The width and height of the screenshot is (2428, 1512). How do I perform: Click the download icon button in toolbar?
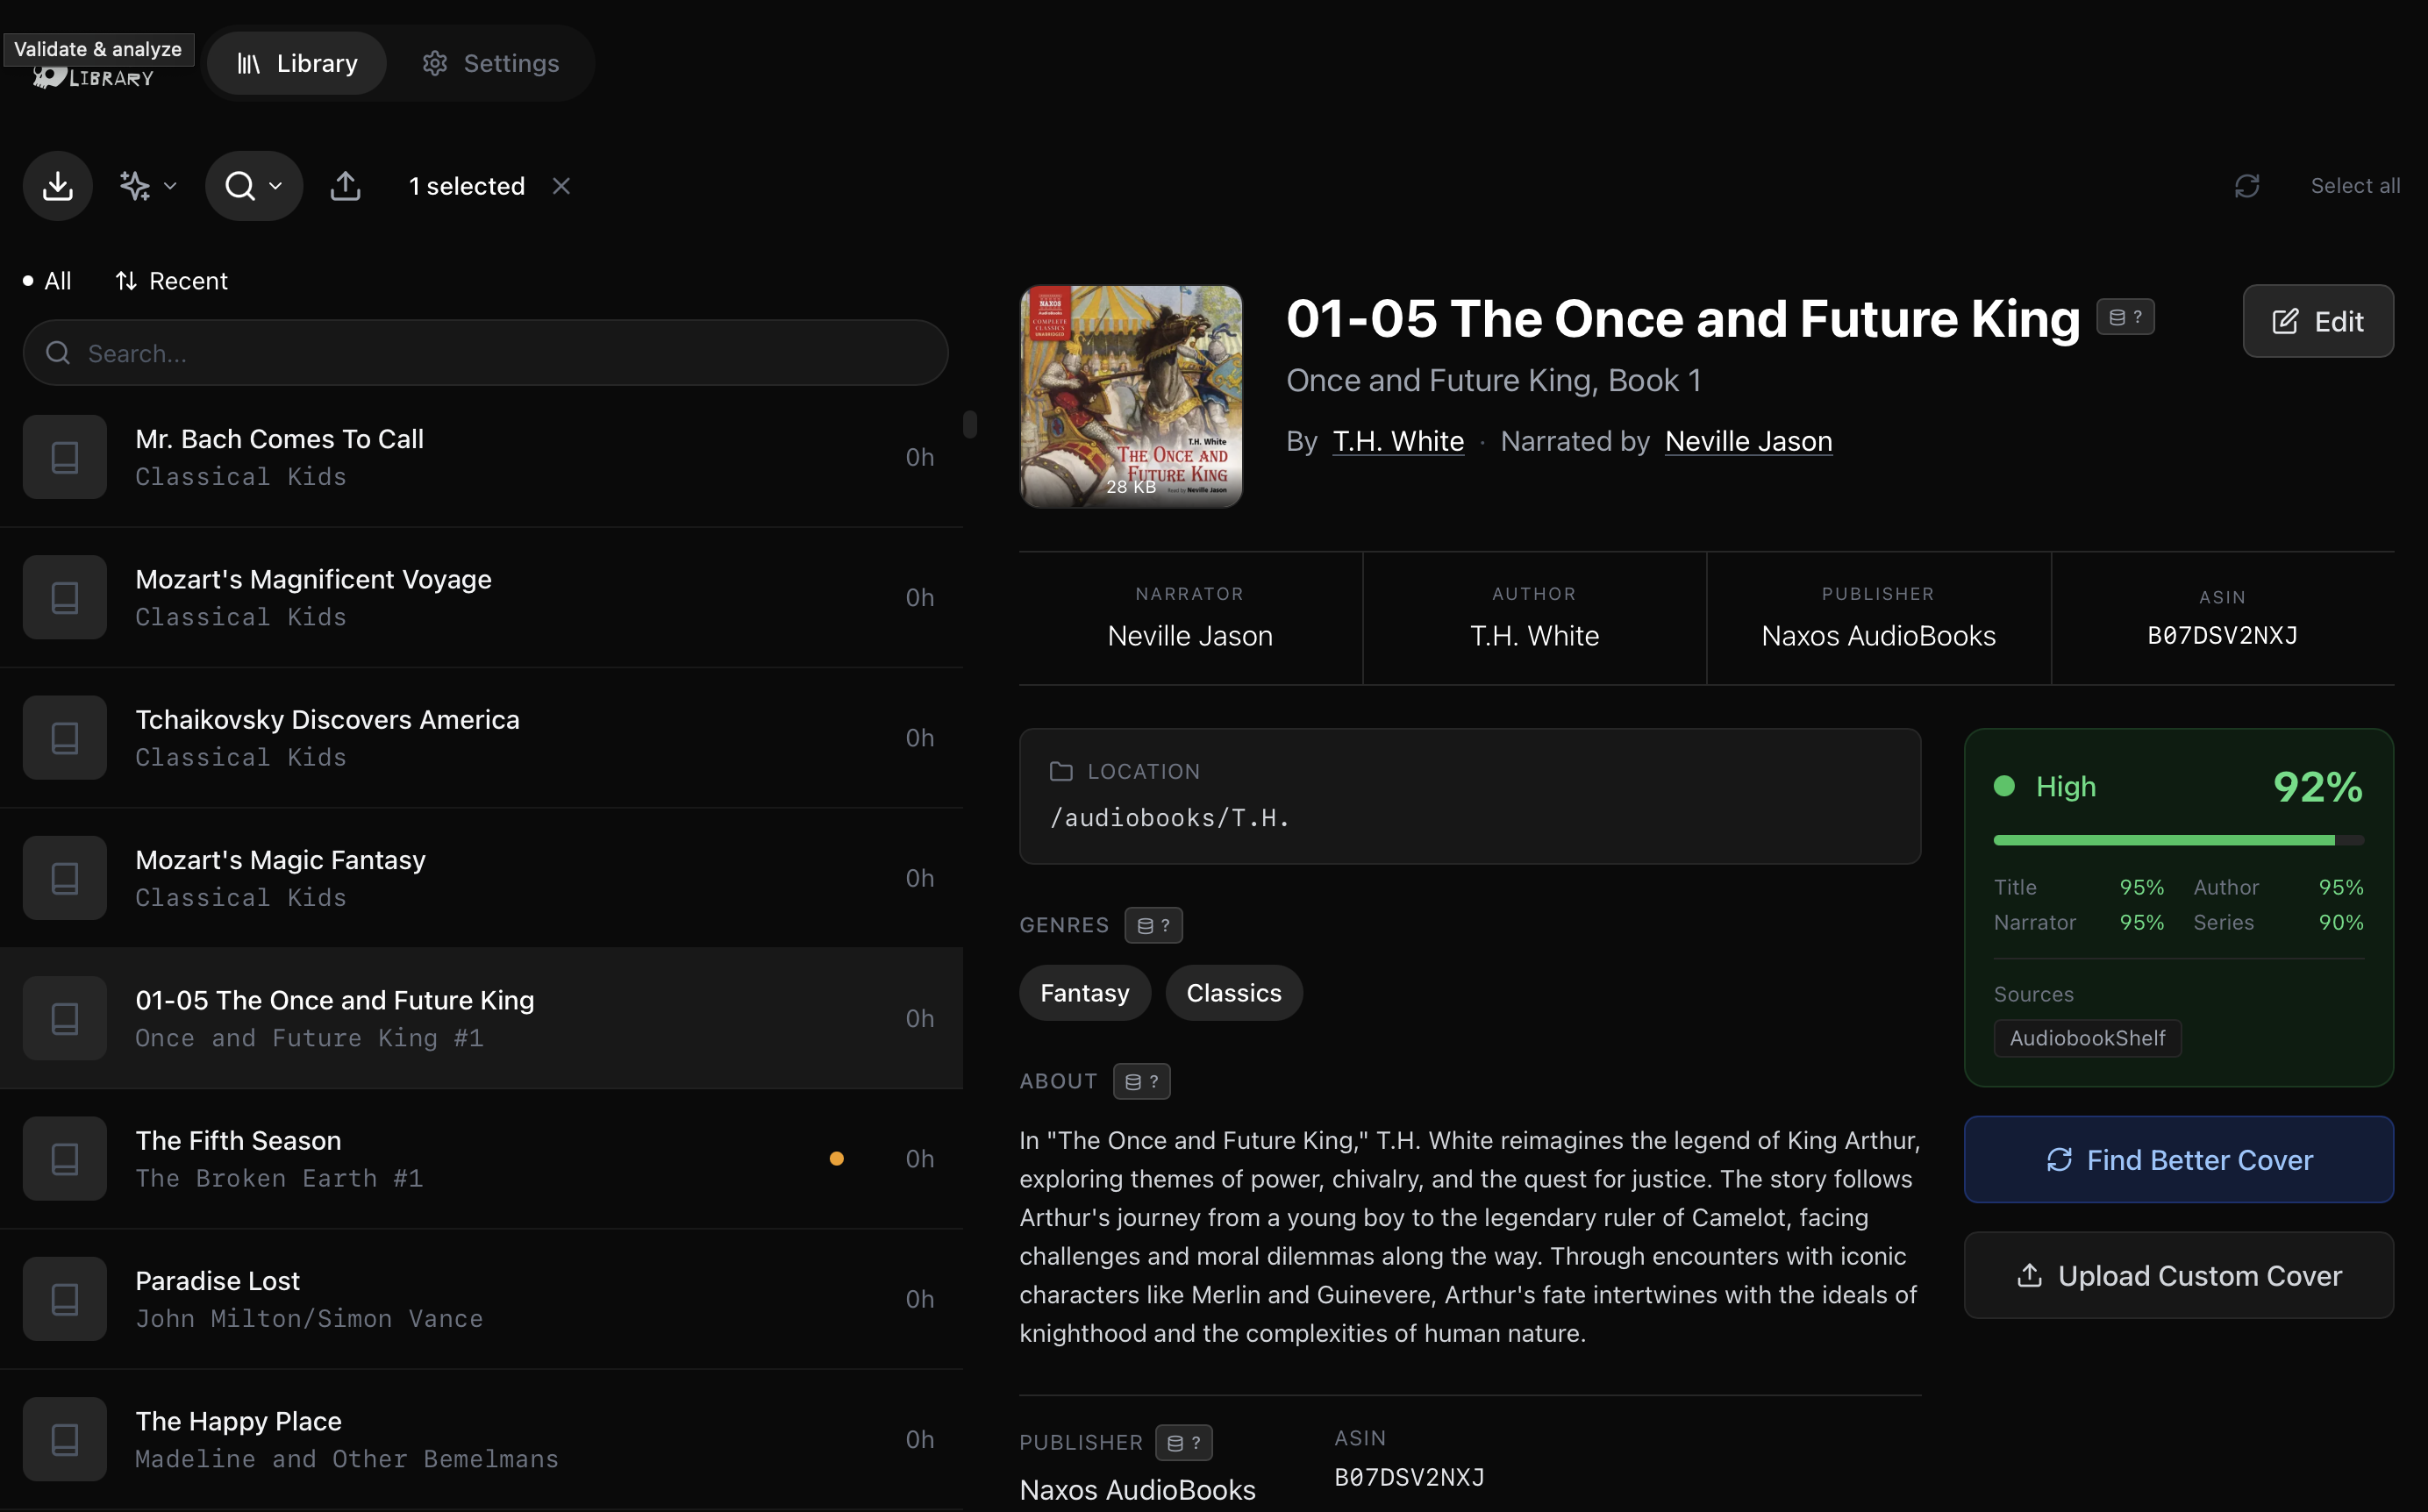pos(58,186)
